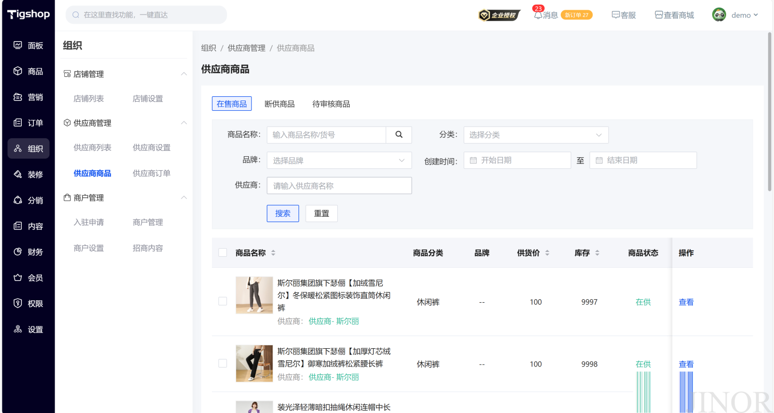
Task: Open 权限 permissions sidebar item
Action: pos(28,304)
